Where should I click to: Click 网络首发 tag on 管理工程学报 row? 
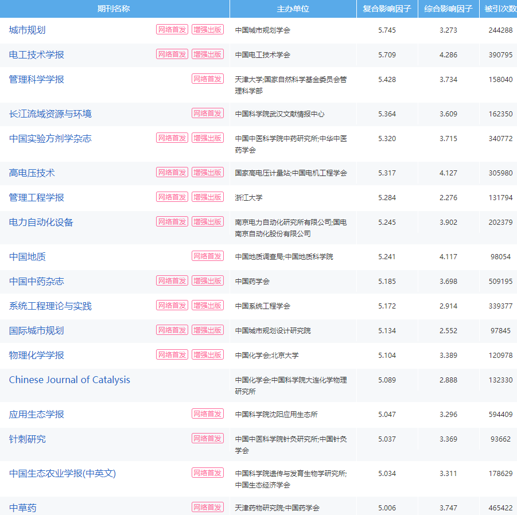[172, 197]
